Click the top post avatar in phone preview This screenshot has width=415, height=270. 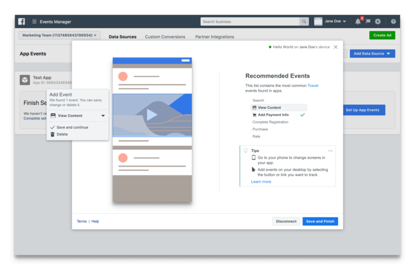[x=123, y=76]
